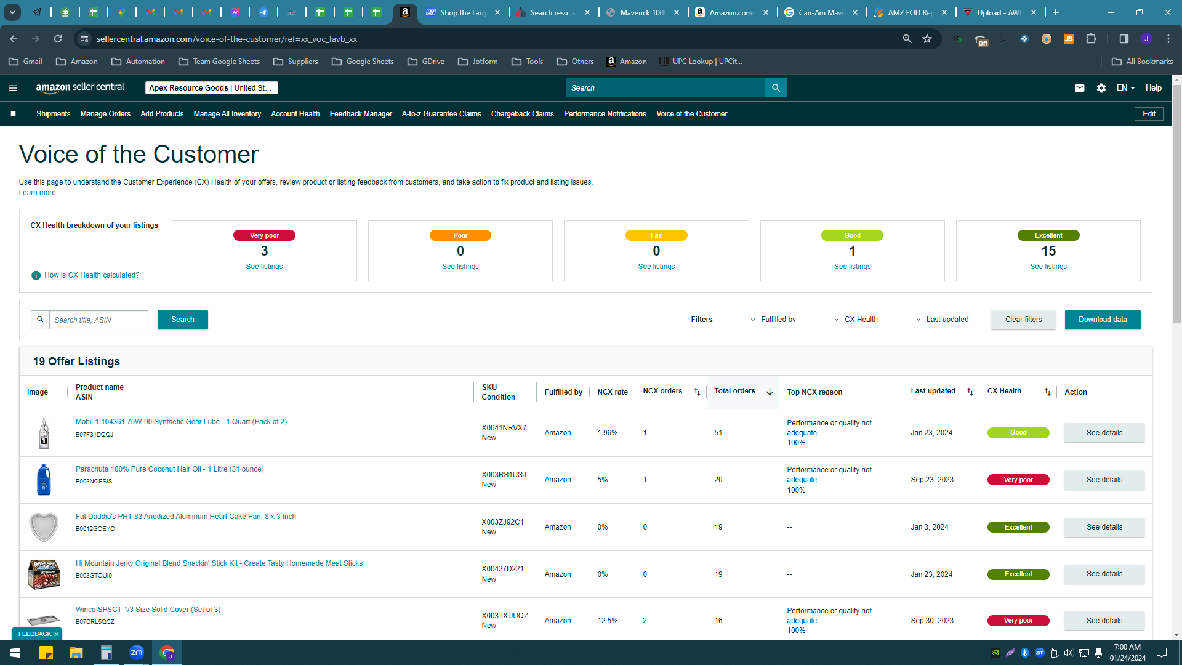1182x665 pixels.
Task: Go to Manage Orders
Action: coord(105,114)
